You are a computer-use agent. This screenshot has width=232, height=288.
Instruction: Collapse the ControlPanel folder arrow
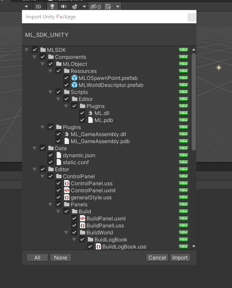coord(42,176)
